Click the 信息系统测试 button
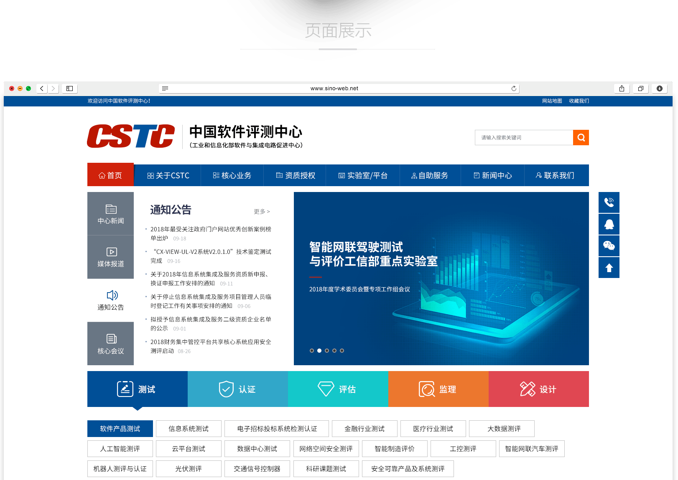678x480 pixels. coord(189,429)
